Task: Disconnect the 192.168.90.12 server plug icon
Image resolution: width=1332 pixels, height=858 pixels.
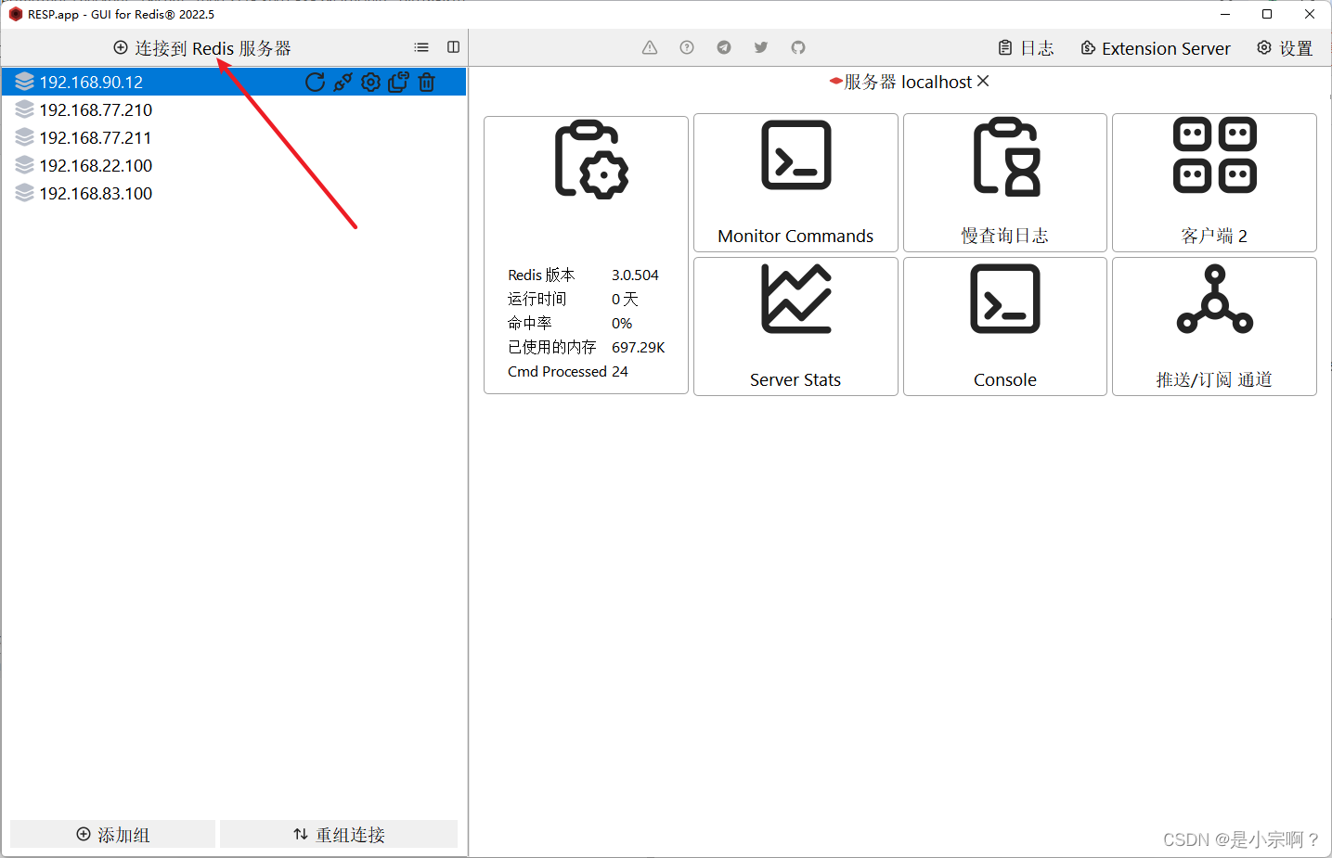Action: (x=343, y=83)
